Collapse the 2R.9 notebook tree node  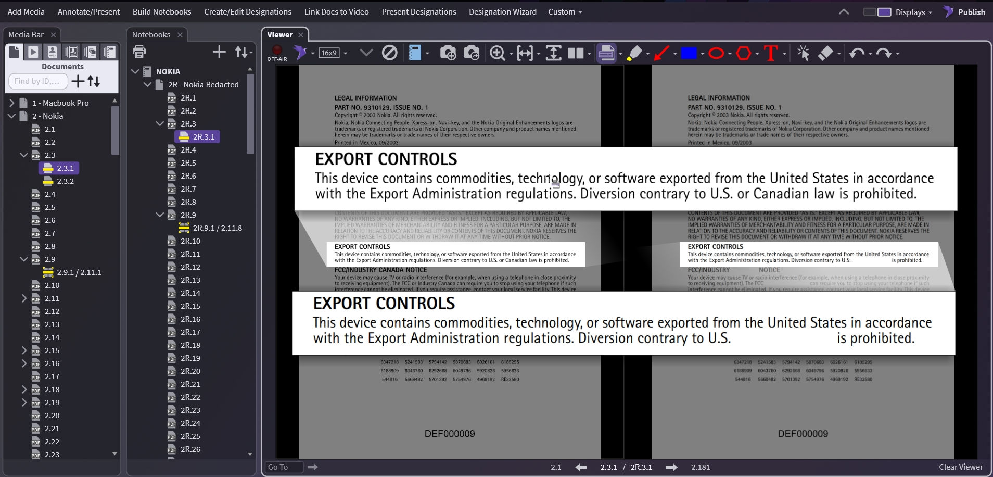pyautogui.click(x=160, y=215)
